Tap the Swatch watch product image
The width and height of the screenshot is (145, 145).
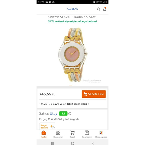(x=72, y=55)
